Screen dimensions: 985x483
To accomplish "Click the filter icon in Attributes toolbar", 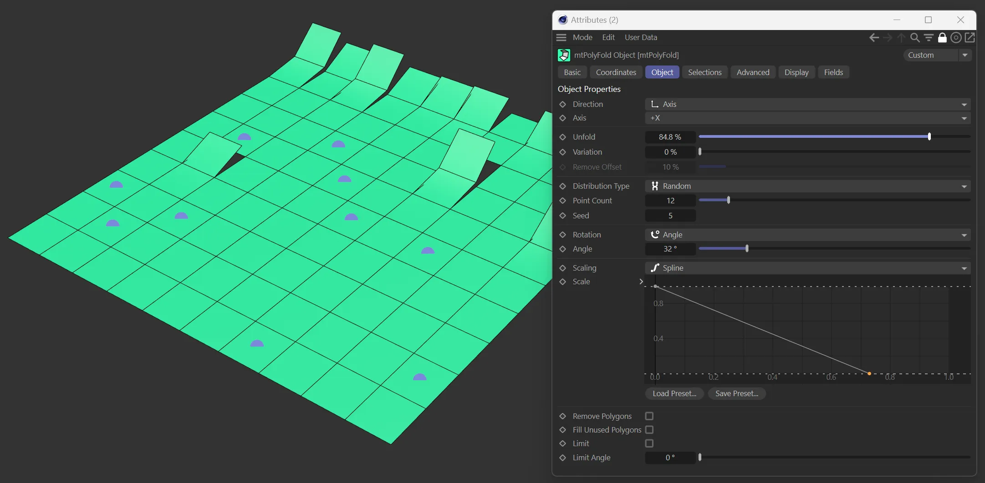I will (x=929, y=38).
